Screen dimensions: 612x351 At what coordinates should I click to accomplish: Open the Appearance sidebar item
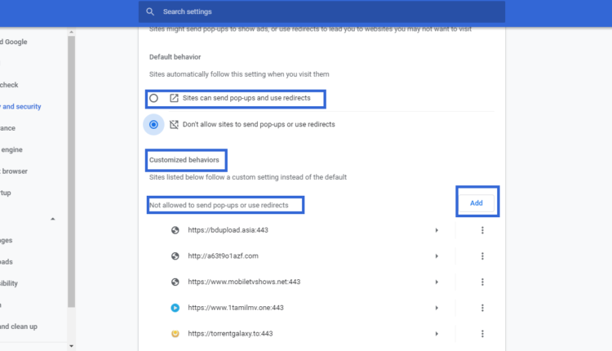coord(7,128)
